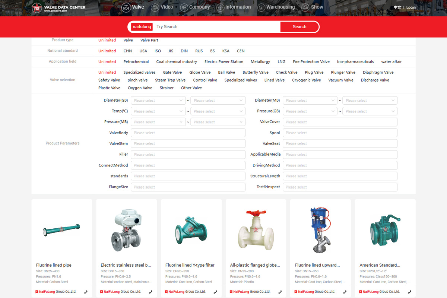Click the Valve Data Center logo

click(x=58, y=8)
